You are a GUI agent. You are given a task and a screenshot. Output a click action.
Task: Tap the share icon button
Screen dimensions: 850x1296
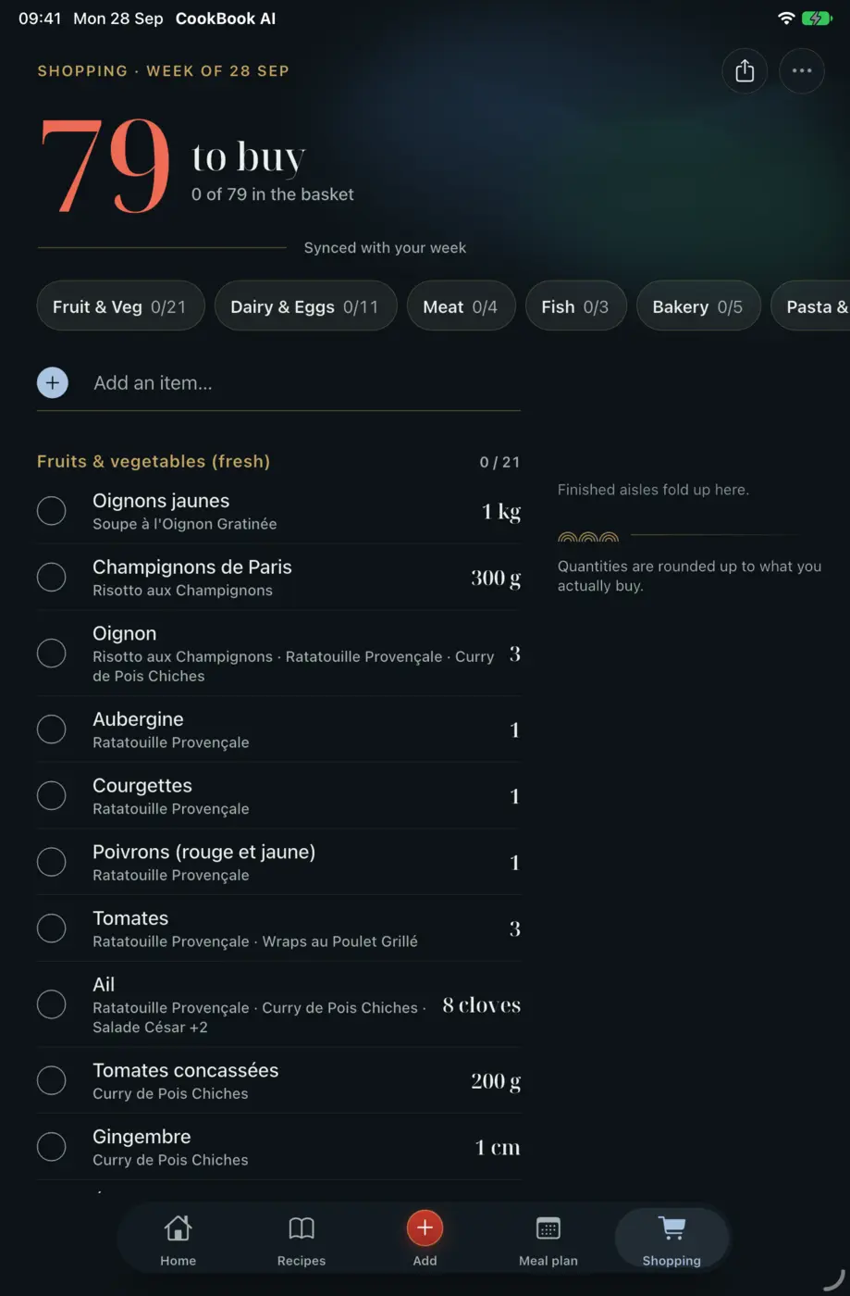pyautogui.click(x=745, y=71)
